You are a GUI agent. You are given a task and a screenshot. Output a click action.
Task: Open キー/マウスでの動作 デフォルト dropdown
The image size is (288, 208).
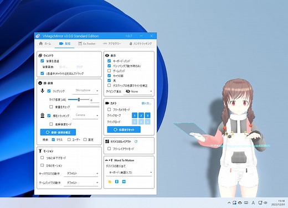click(x=81, y=174)
